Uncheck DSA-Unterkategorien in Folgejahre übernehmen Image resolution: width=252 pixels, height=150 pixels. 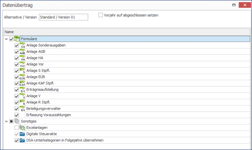(x=17, y=140)
